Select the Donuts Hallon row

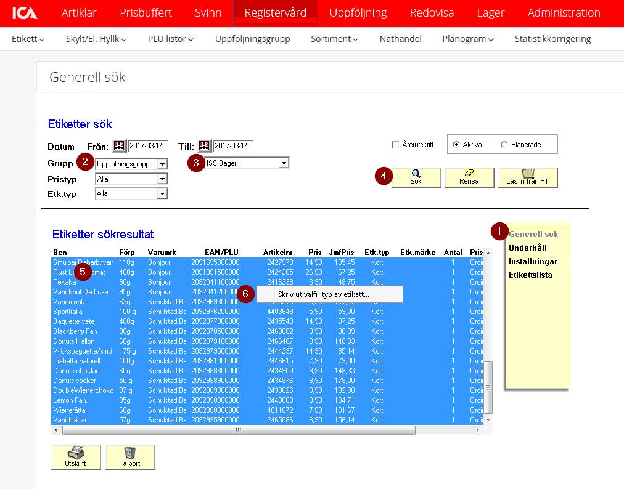click(267, 341)
